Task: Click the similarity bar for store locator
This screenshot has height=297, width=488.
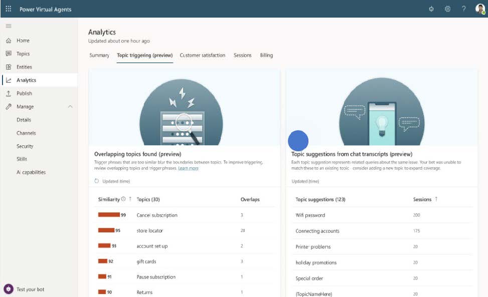Action: click(x=106, y=230)
